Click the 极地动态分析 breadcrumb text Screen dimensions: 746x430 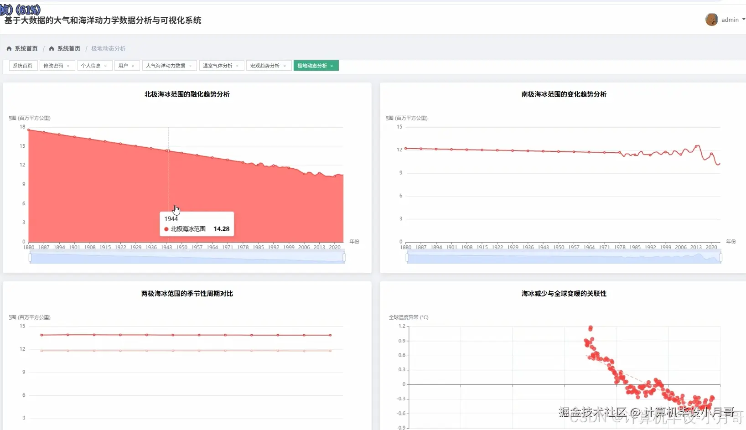click(109, 48)
